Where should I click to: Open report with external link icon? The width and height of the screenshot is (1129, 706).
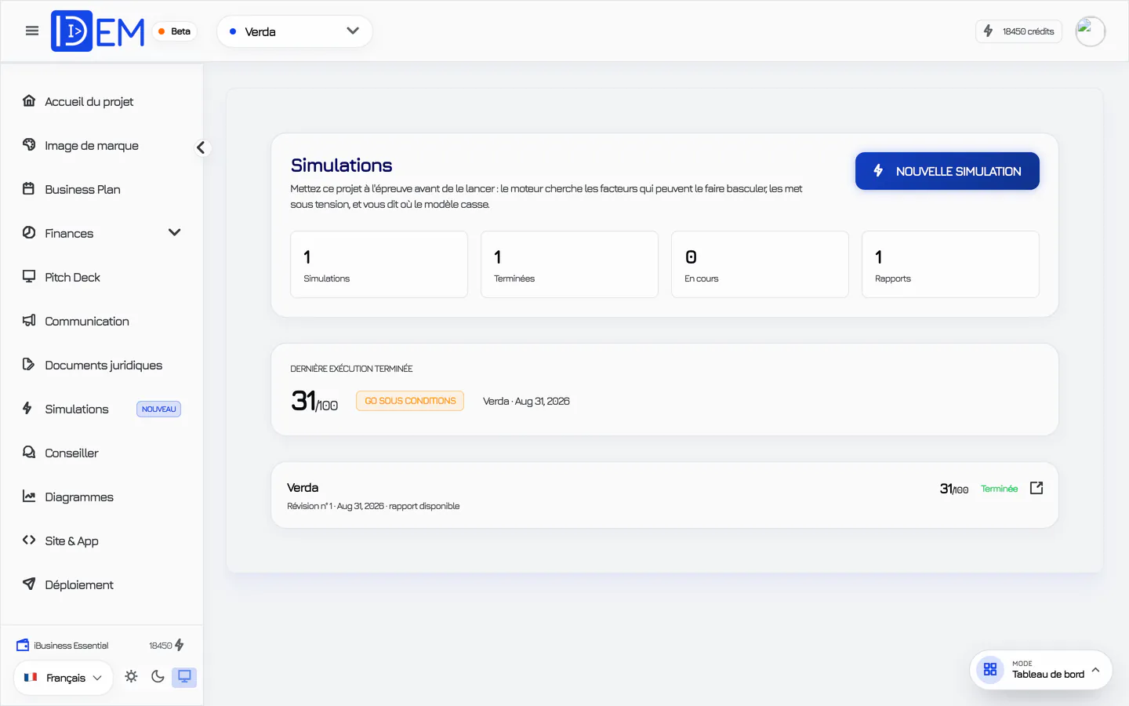[x=1036, y=488]
